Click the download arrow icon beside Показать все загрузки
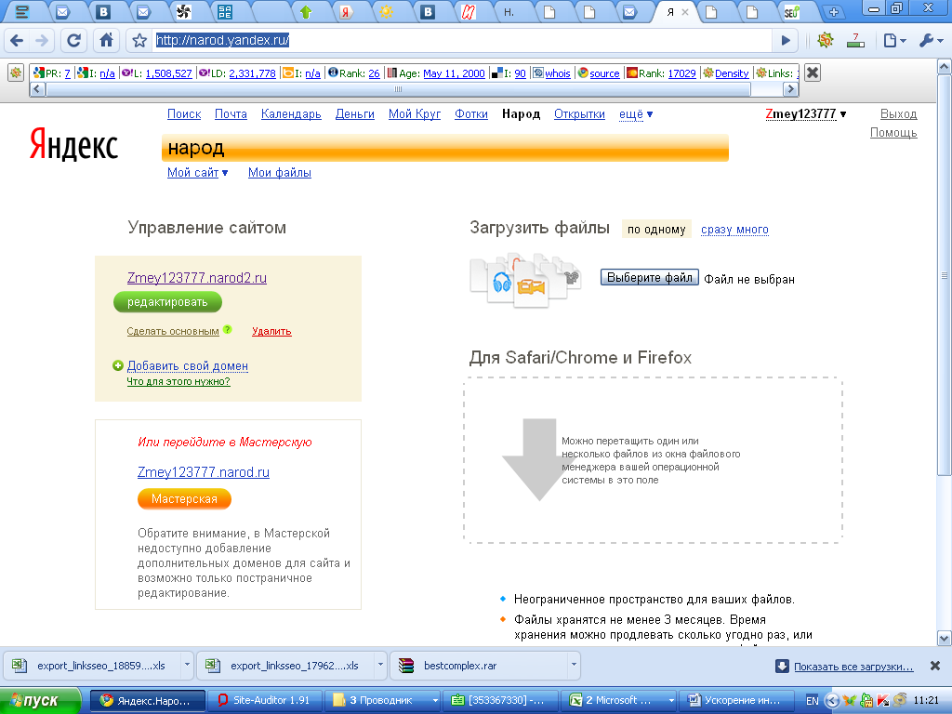This screenshot has width=952, height=714. pos(782,666)
